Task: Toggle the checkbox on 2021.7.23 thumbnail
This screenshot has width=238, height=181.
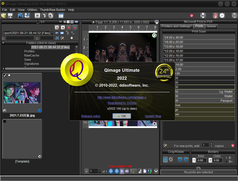Action: click(5, 75)
